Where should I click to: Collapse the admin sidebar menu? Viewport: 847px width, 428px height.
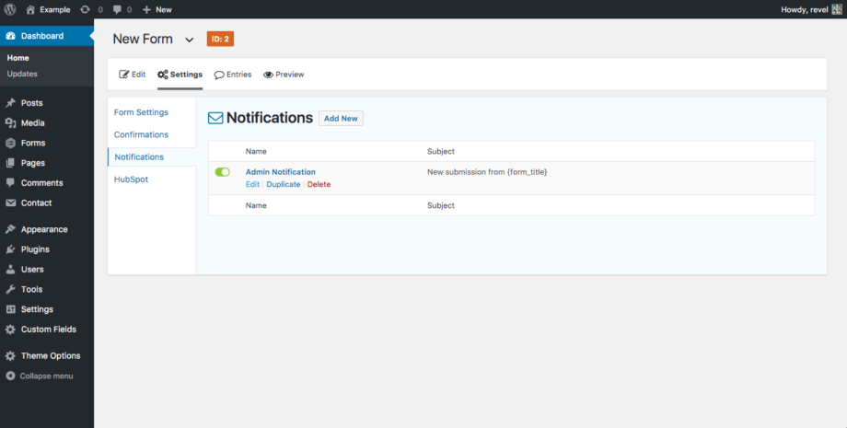(x=45, y=376)
